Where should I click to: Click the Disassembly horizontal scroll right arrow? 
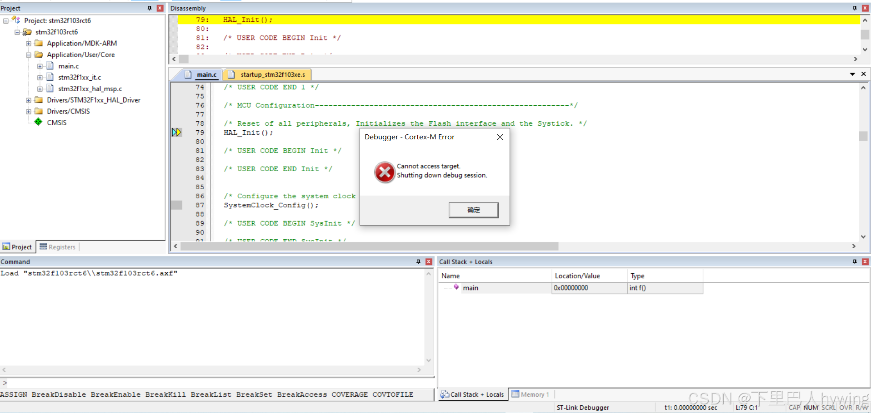point(855,59)
